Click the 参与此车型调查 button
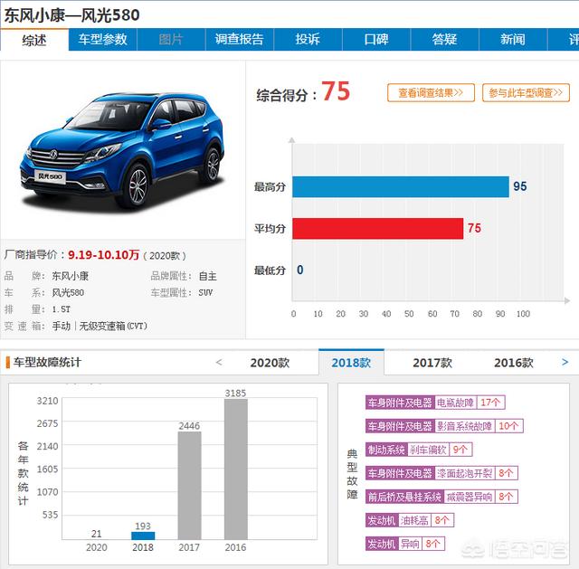The width and height of the screenshot is (579, 569). (x=526, y=92)
